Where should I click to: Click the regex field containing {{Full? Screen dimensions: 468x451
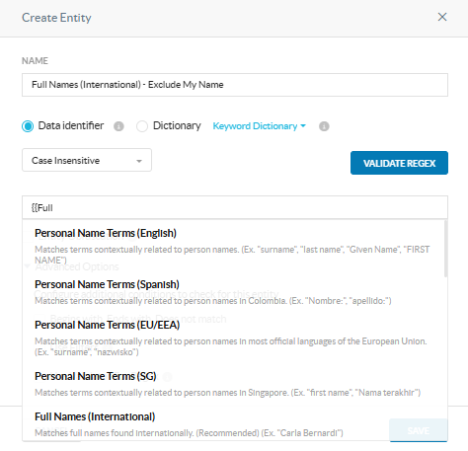tap(235, 207)
